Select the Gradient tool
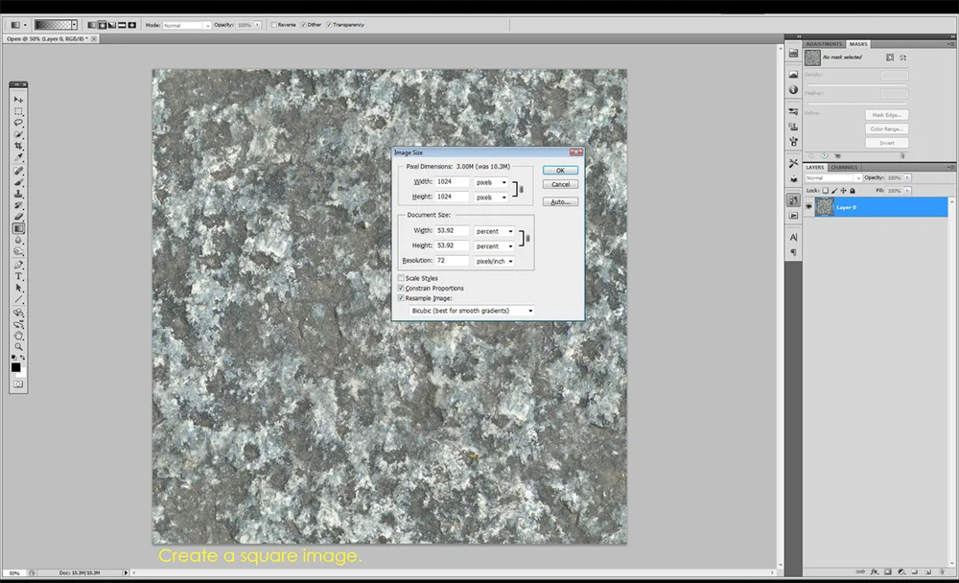The width and height of the screenshot is (959, 583). [18, 227]
